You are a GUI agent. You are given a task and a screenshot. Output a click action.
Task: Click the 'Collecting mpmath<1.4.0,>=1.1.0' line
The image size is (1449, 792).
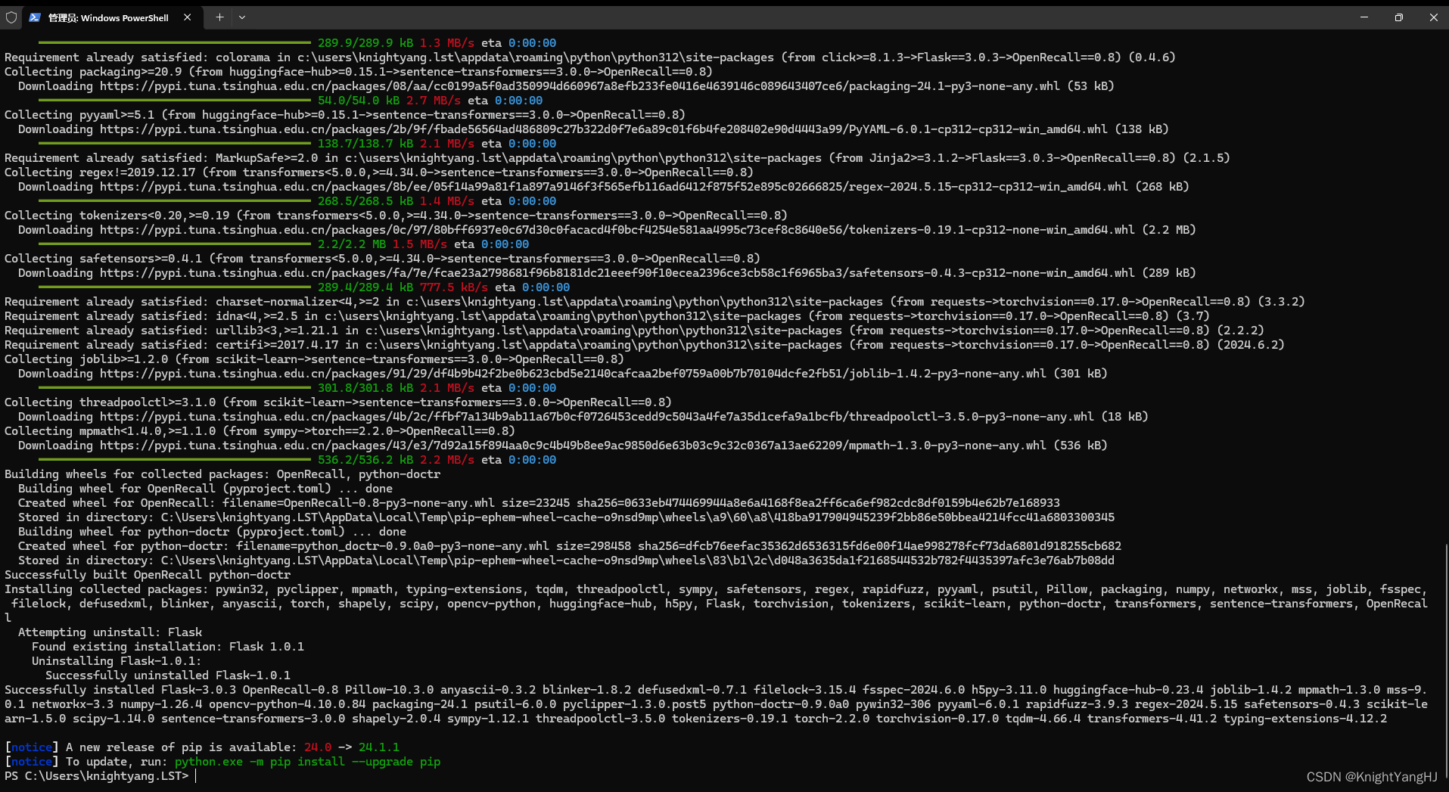pos(260,431)
